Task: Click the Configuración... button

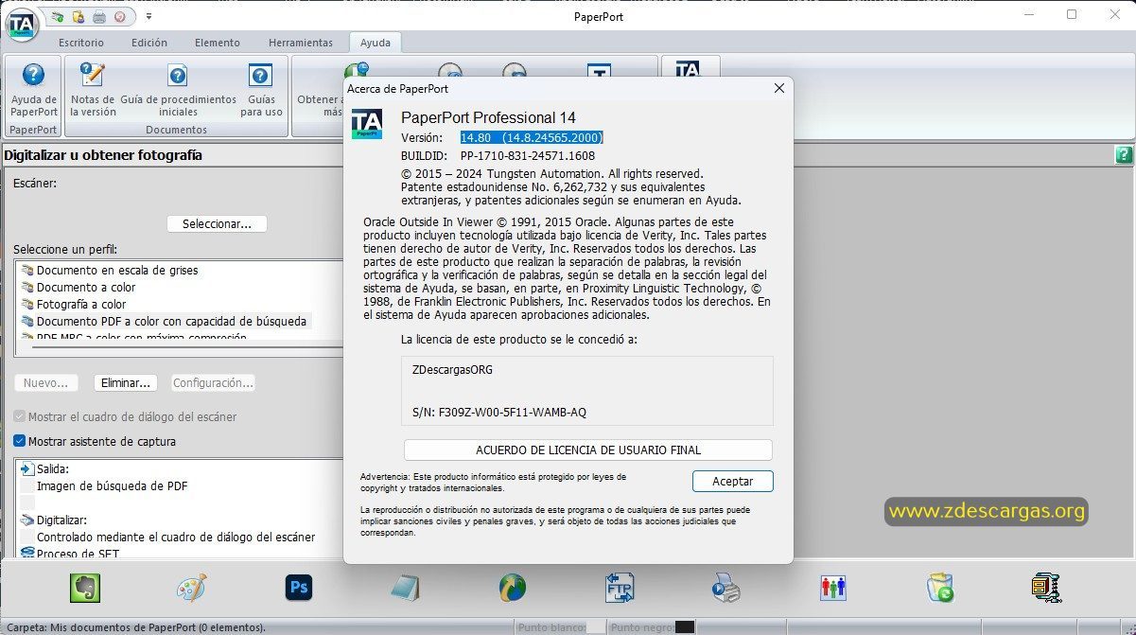Action: [214, 383]
